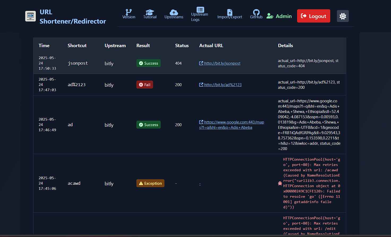The image size is (391, 237).
Task: Click details text for bit.ly/ad%2123 status_code=200
Action: point(309,85)
